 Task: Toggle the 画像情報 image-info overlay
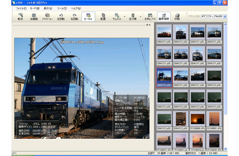coord(164,17)
